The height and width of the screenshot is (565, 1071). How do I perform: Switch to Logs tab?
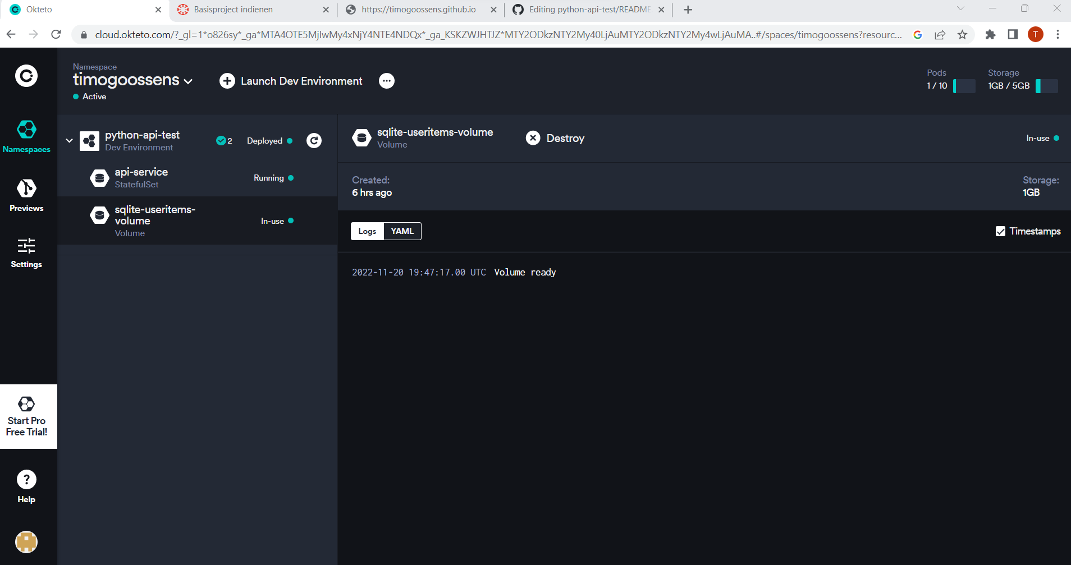point(367,231)
